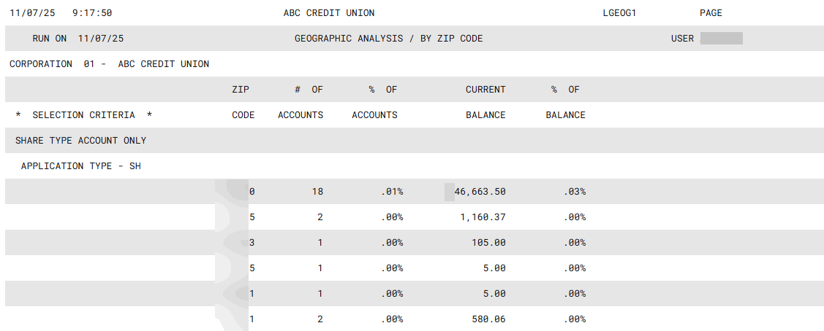Click the CURRENT BALANCE column header
824x331 pixels.
tap(485, 102)
